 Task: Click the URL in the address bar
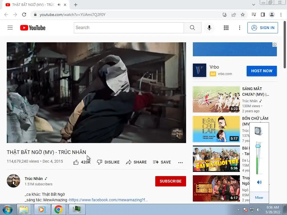73,15
